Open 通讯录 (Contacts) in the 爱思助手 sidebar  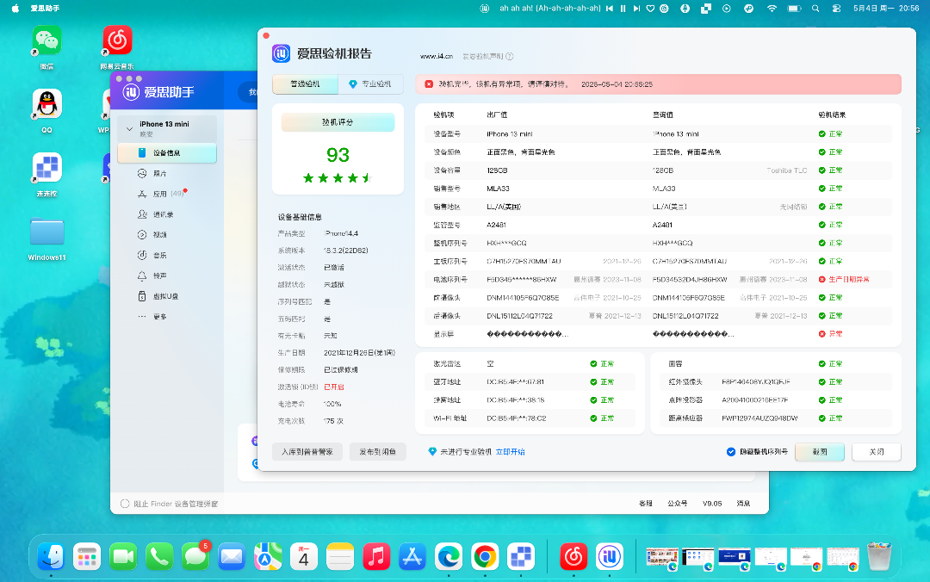pyautogui.click(x=163, y=214)
